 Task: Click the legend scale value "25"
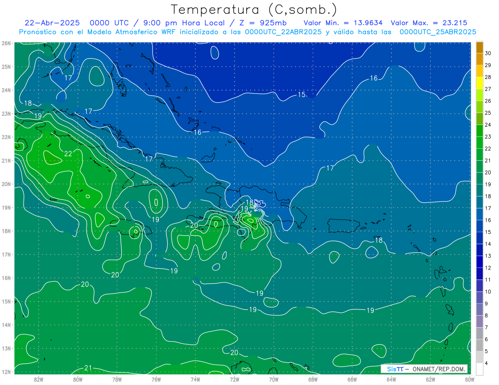pos(488,113)
